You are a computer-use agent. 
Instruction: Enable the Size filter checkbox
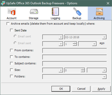11,70
